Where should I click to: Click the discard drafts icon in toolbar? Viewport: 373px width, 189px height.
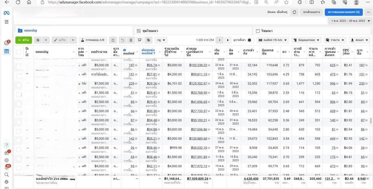click(139, 40)
